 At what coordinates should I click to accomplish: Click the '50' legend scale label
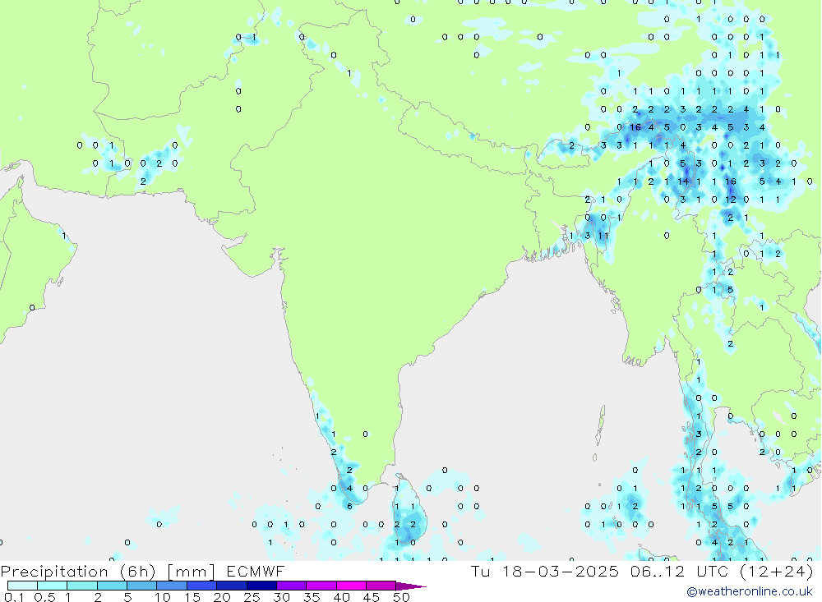pos(401,597)
